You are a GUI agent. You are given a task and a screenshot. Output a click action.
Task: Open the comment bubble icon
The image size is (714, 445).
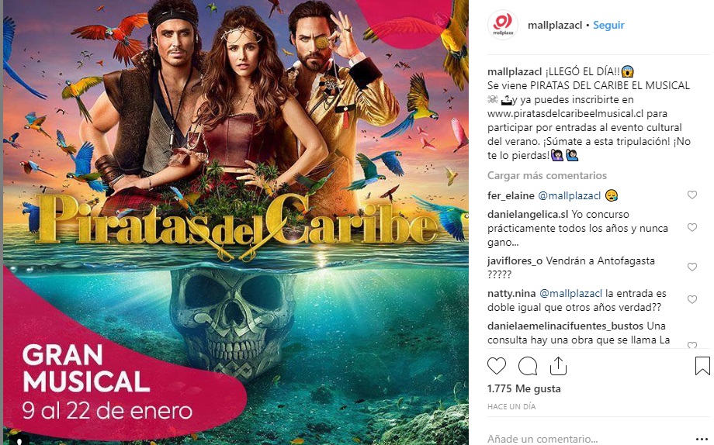527,366
